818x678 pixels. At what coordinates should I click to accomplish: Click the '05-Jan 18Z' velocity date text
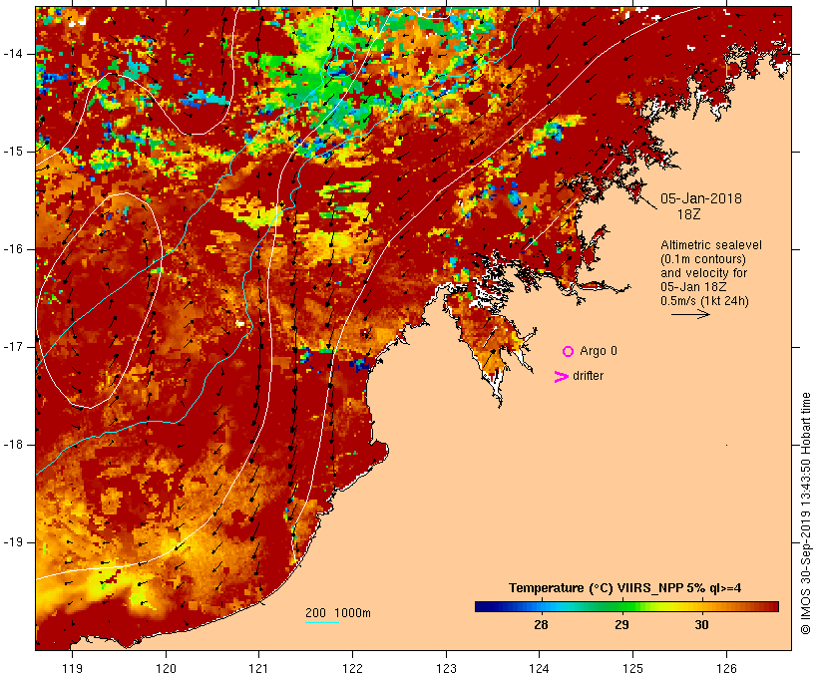(693, 287)
